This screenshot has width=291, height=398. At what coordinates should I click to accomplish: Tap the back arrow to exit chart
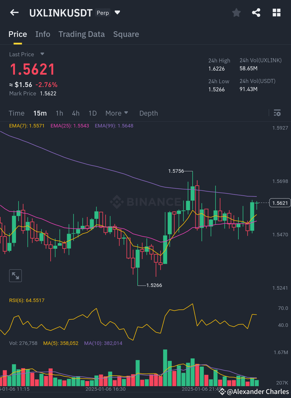coord(14,12)
